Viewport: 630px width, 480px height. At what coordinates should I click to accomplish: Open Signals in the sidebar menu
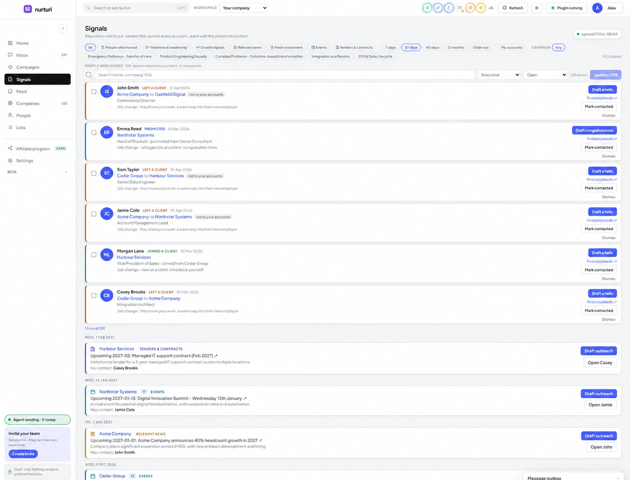click(x=37, y=79)
